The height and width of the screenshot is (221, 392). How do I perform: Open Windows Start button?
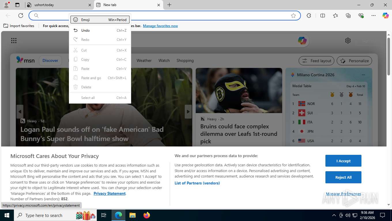[7, 215]
